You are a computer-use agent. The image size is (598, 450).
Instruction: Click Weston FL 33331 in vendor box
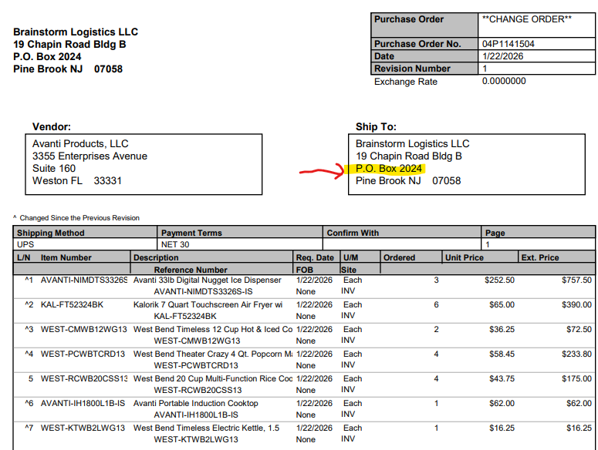[x=76, y=181]
